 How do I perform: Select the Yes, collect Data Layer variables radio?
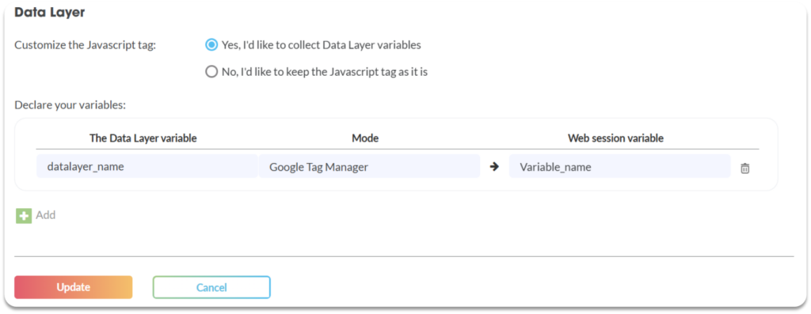(211, 45)
